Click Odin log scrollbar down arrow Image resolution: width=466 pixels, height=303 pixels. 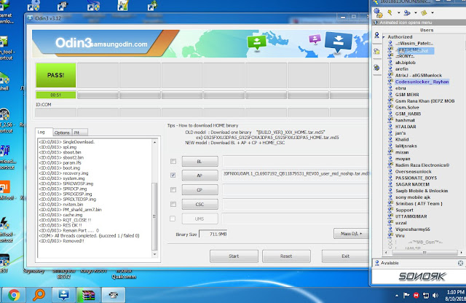tap(154, 254)
